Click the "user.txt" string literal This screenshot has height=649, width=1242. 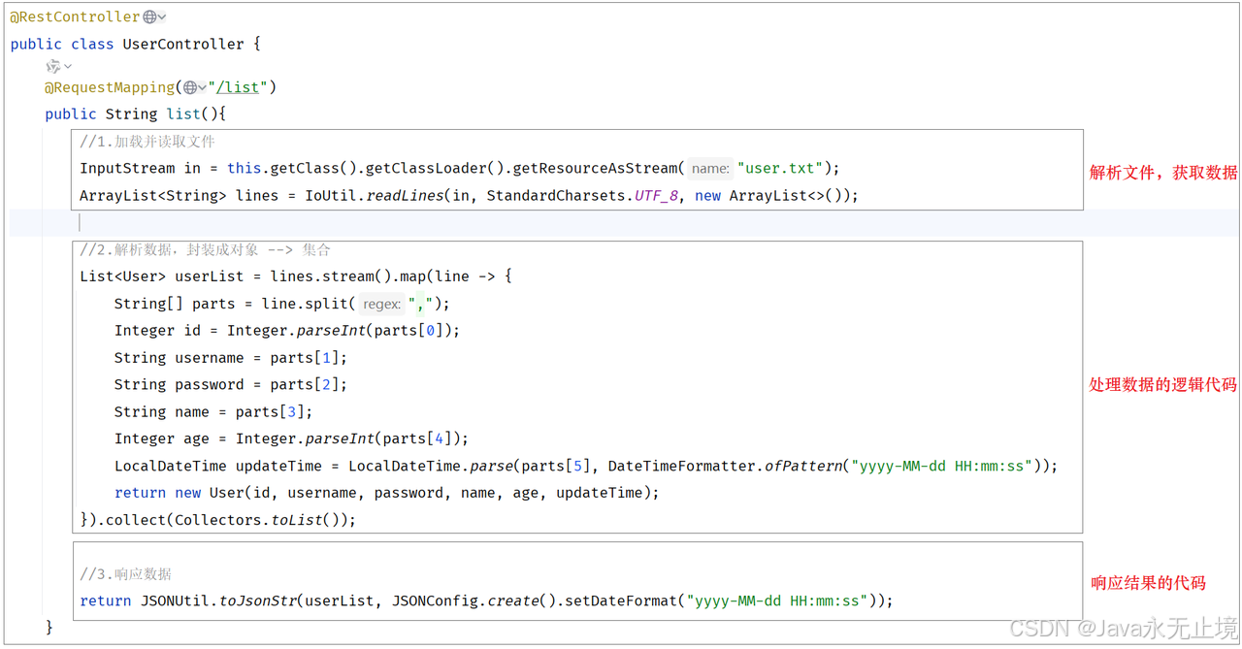tap(780, 168)
